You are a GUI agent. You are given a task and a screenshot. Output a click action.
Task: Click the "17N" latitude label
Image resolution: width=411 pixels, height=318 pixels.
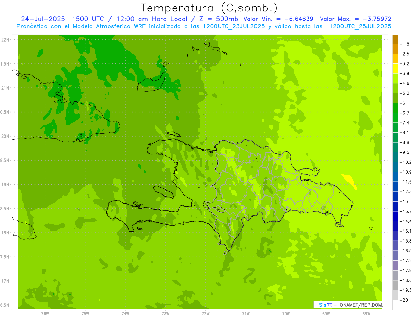click(6, 281)
